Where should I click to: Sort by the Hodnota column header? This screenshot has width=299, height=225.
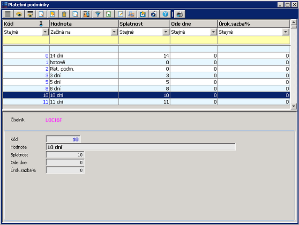83,23
